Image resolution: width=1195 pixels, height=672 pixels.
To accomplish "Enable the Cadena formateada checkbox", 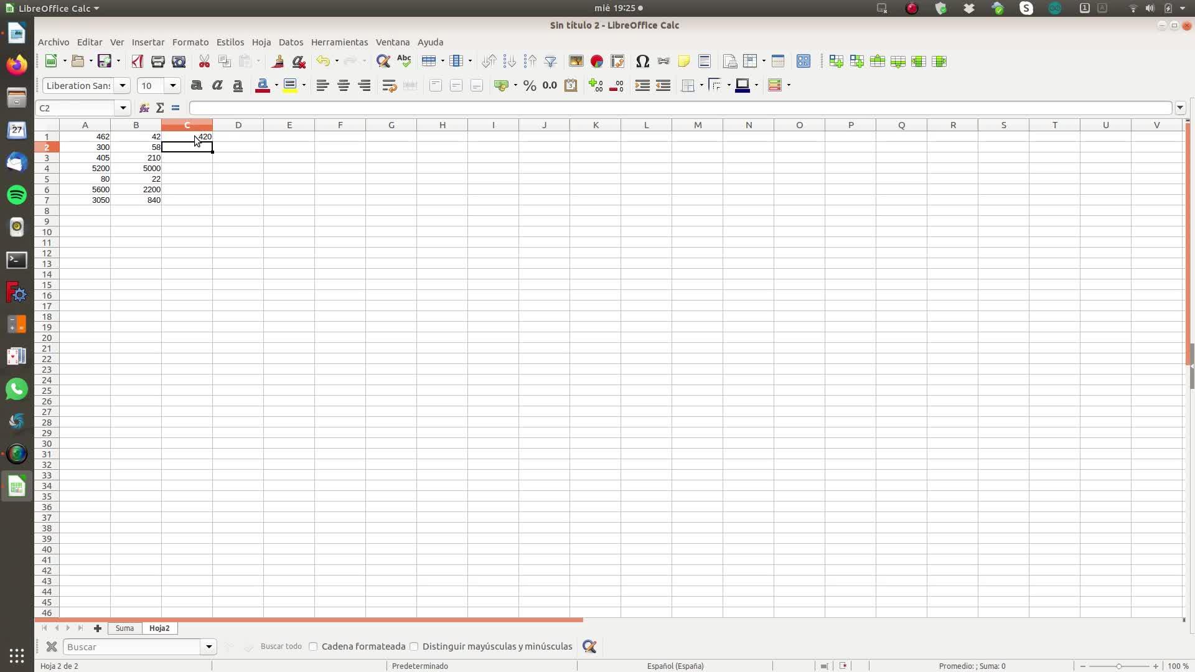I will 313,646.
